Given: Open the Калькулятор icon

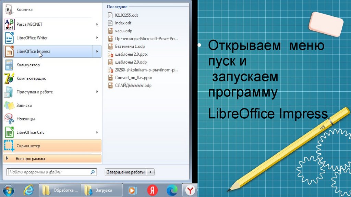Looking at the screenshot, I should click(9, 65).
